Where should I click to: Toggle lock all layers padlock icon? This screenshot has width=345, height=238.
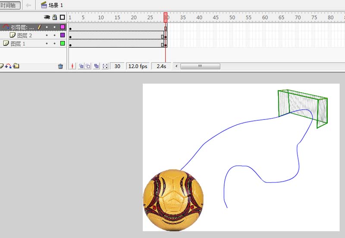coord(55,17)
